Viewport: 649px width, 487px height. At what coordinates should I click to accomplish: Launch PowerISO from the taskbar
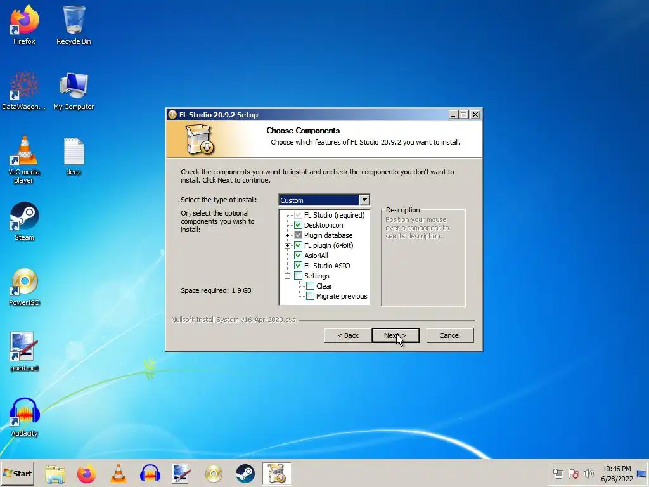click(214, 474)
